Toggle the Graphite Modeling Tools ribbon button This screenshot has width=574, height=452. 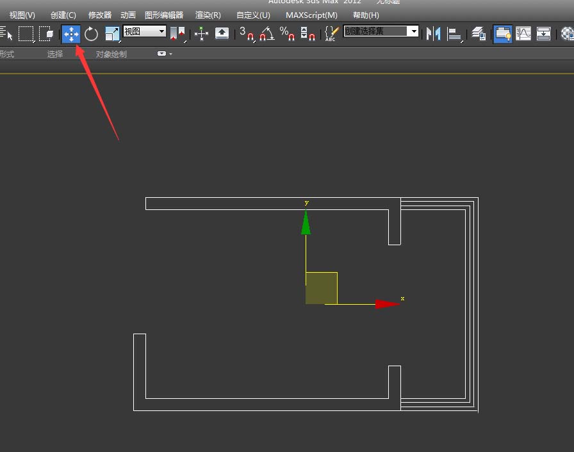pos(503,34)
